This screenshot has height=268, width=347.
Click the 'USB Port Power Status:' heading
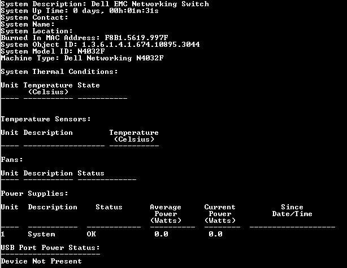click(x=50, y=248)
